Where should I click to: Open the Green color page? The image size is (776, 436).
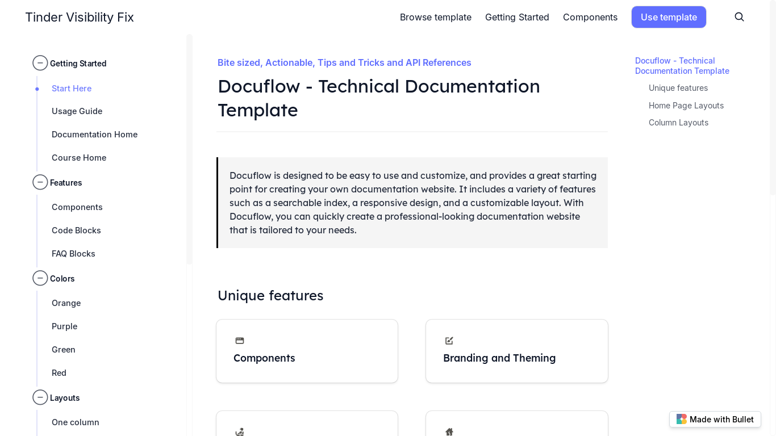click(64, 350)
